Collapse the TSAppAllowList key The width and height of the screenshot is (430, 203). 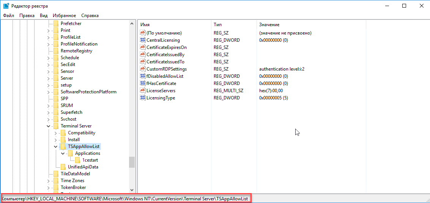(x=56, y=146)
